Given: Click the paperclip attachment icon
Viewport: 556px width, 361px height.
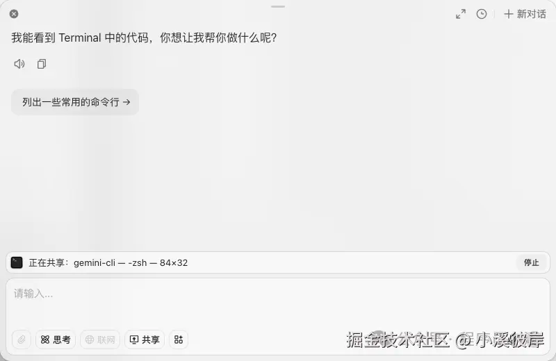Looking at the screenshot, I should point(22,339).
